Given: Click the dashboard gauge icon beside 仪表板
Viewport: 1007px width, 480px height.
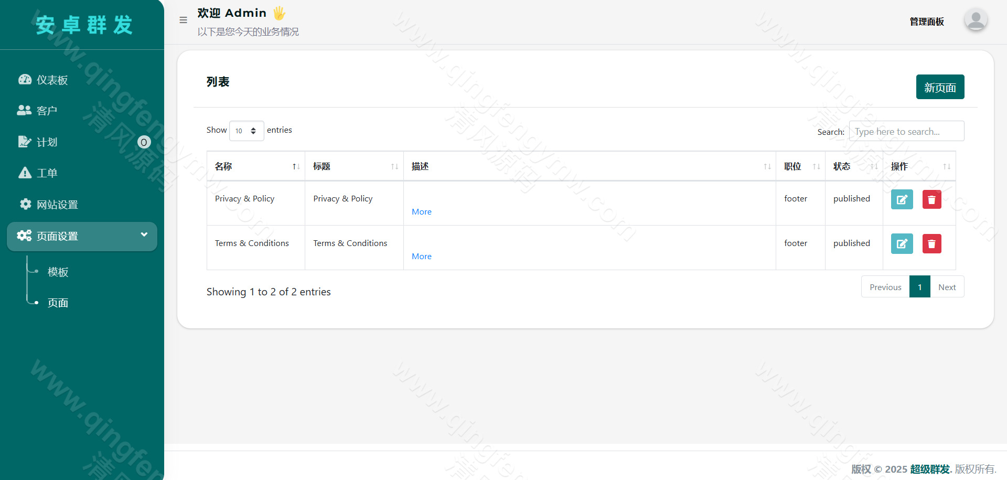Looking at the screenshot, I should coord(25,79).
